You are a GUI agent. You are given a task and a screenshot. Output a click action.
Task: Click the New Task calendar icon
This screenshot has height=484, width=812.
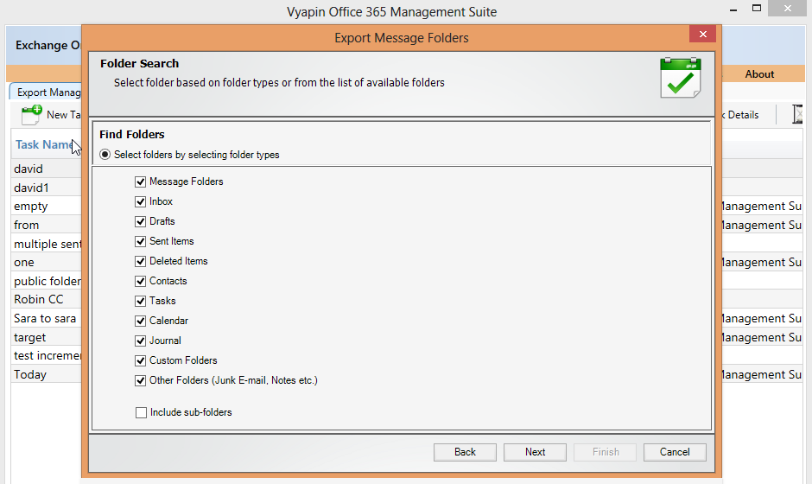[31, 115]
